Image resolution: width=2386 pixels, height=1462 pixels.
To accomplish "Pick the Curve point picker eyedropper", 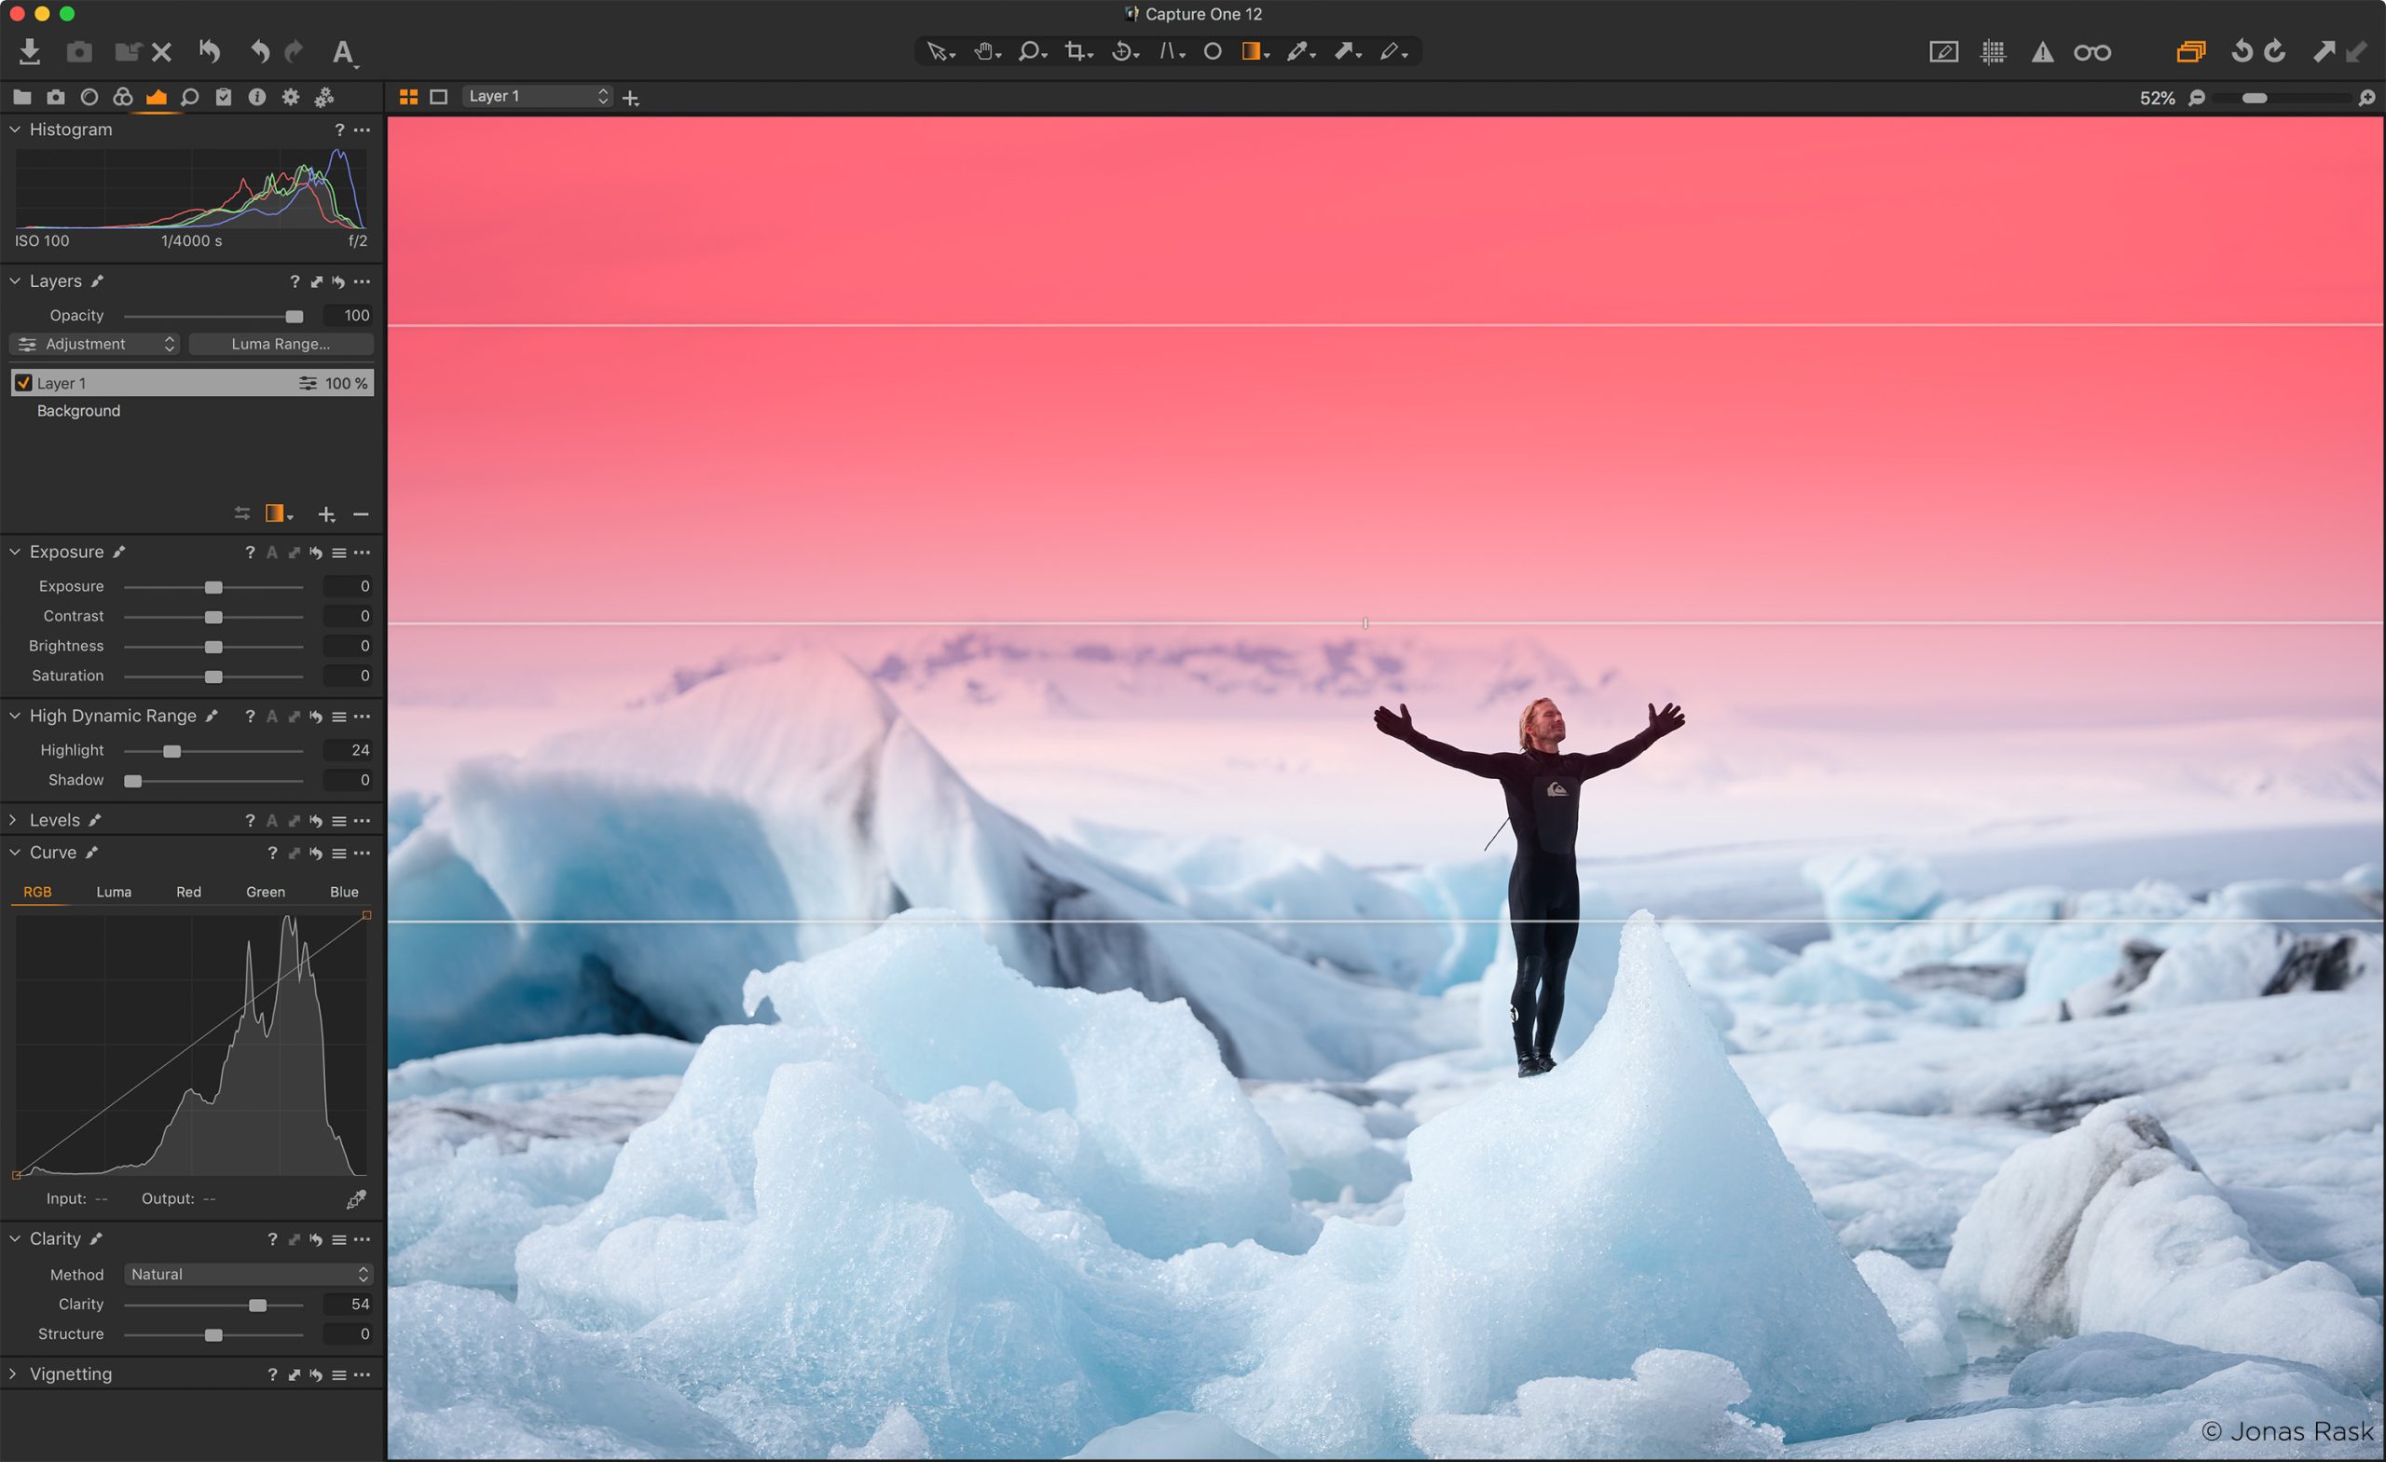I will click(355, 1198).
